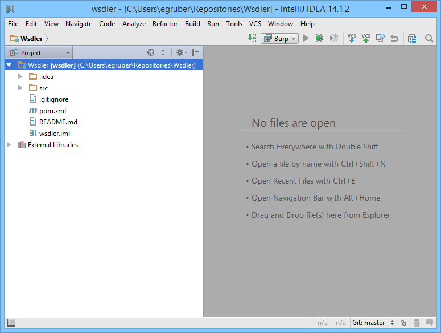The width and height of the screenshot is (441, 333).
Task: Open the Code menu
Action: (x=107, y=24)
